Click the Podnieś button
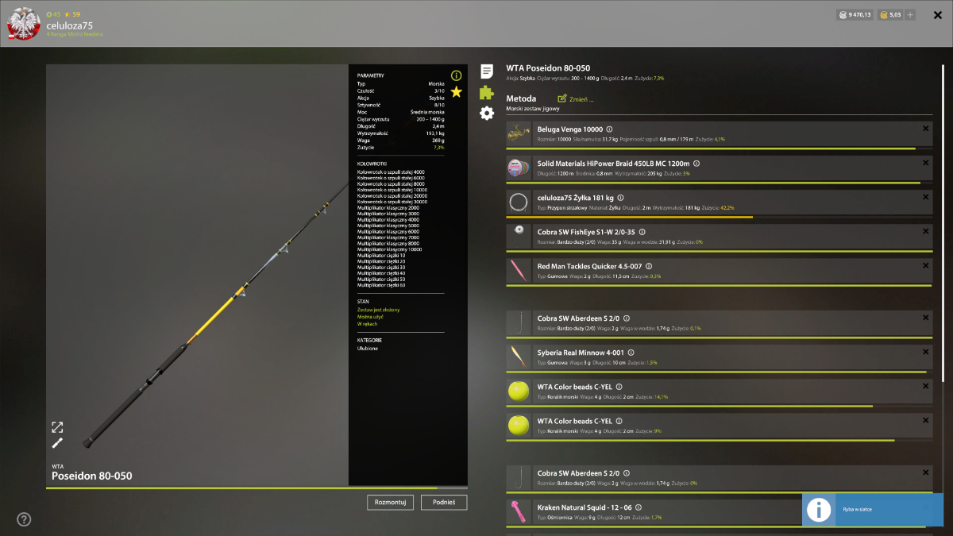This screenshot has height=536, width=953. 444,502
